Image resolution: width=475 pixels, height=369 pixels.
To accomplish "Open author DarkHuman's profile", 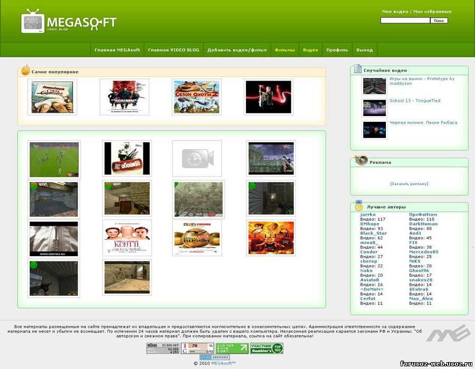I will pos(423,224).
